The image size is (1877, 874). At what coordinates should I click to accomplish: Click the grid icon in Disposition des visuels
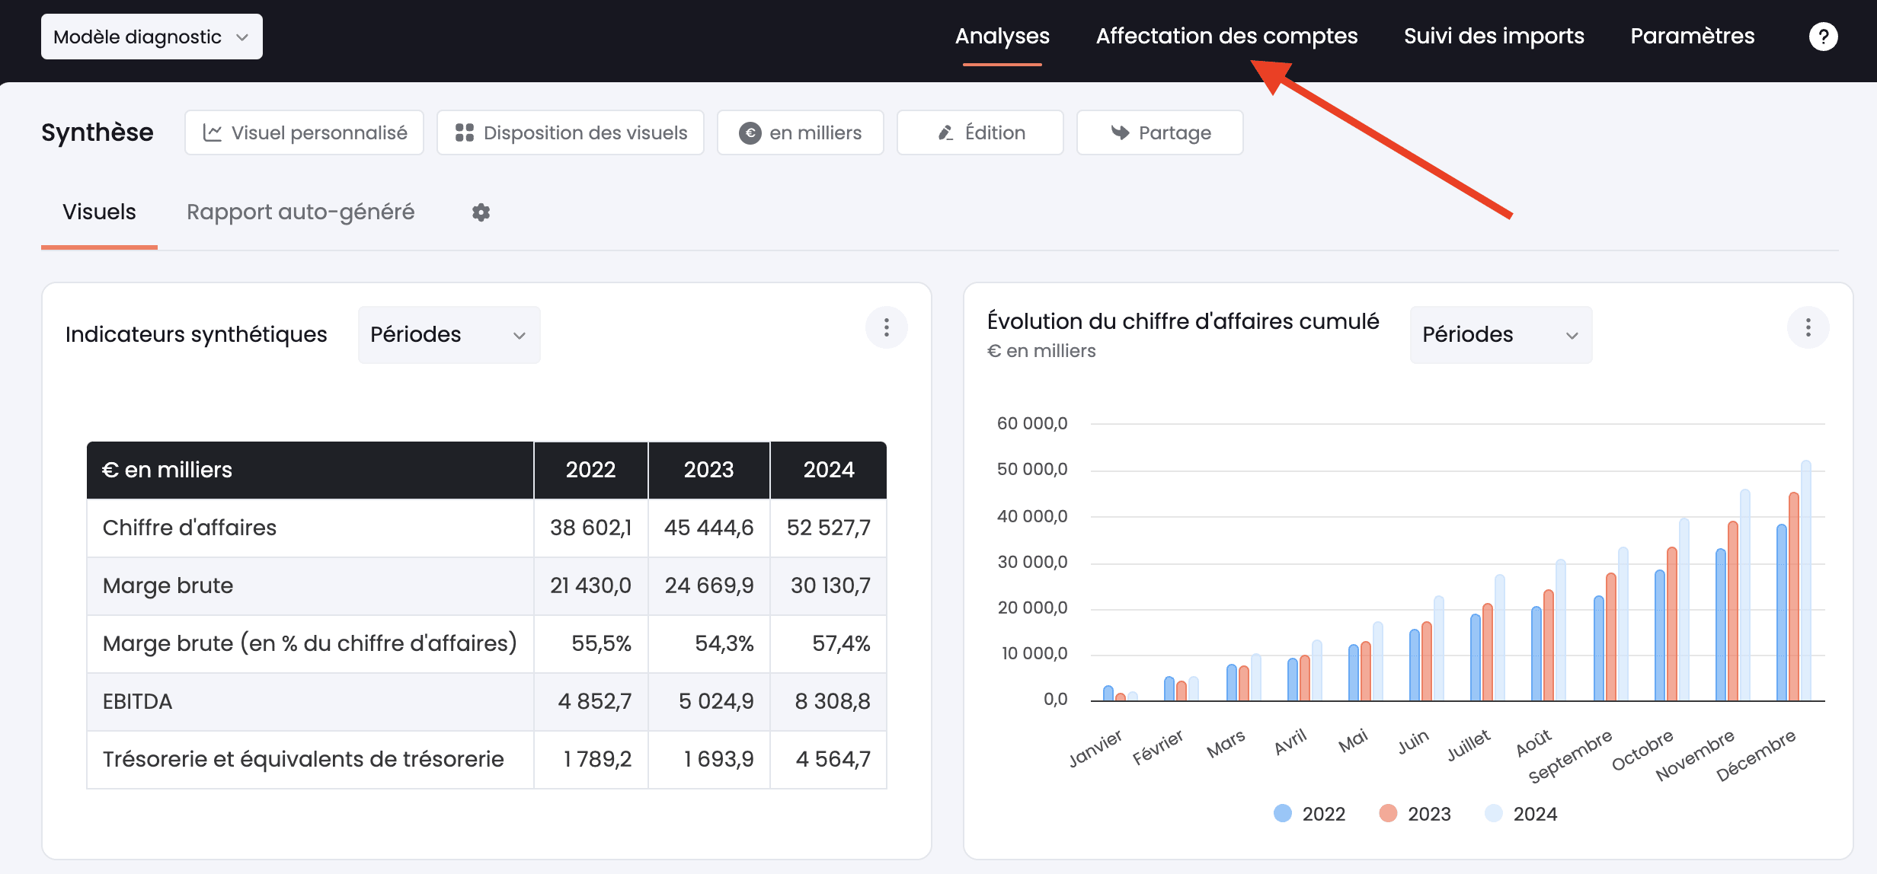click(465, 132)
